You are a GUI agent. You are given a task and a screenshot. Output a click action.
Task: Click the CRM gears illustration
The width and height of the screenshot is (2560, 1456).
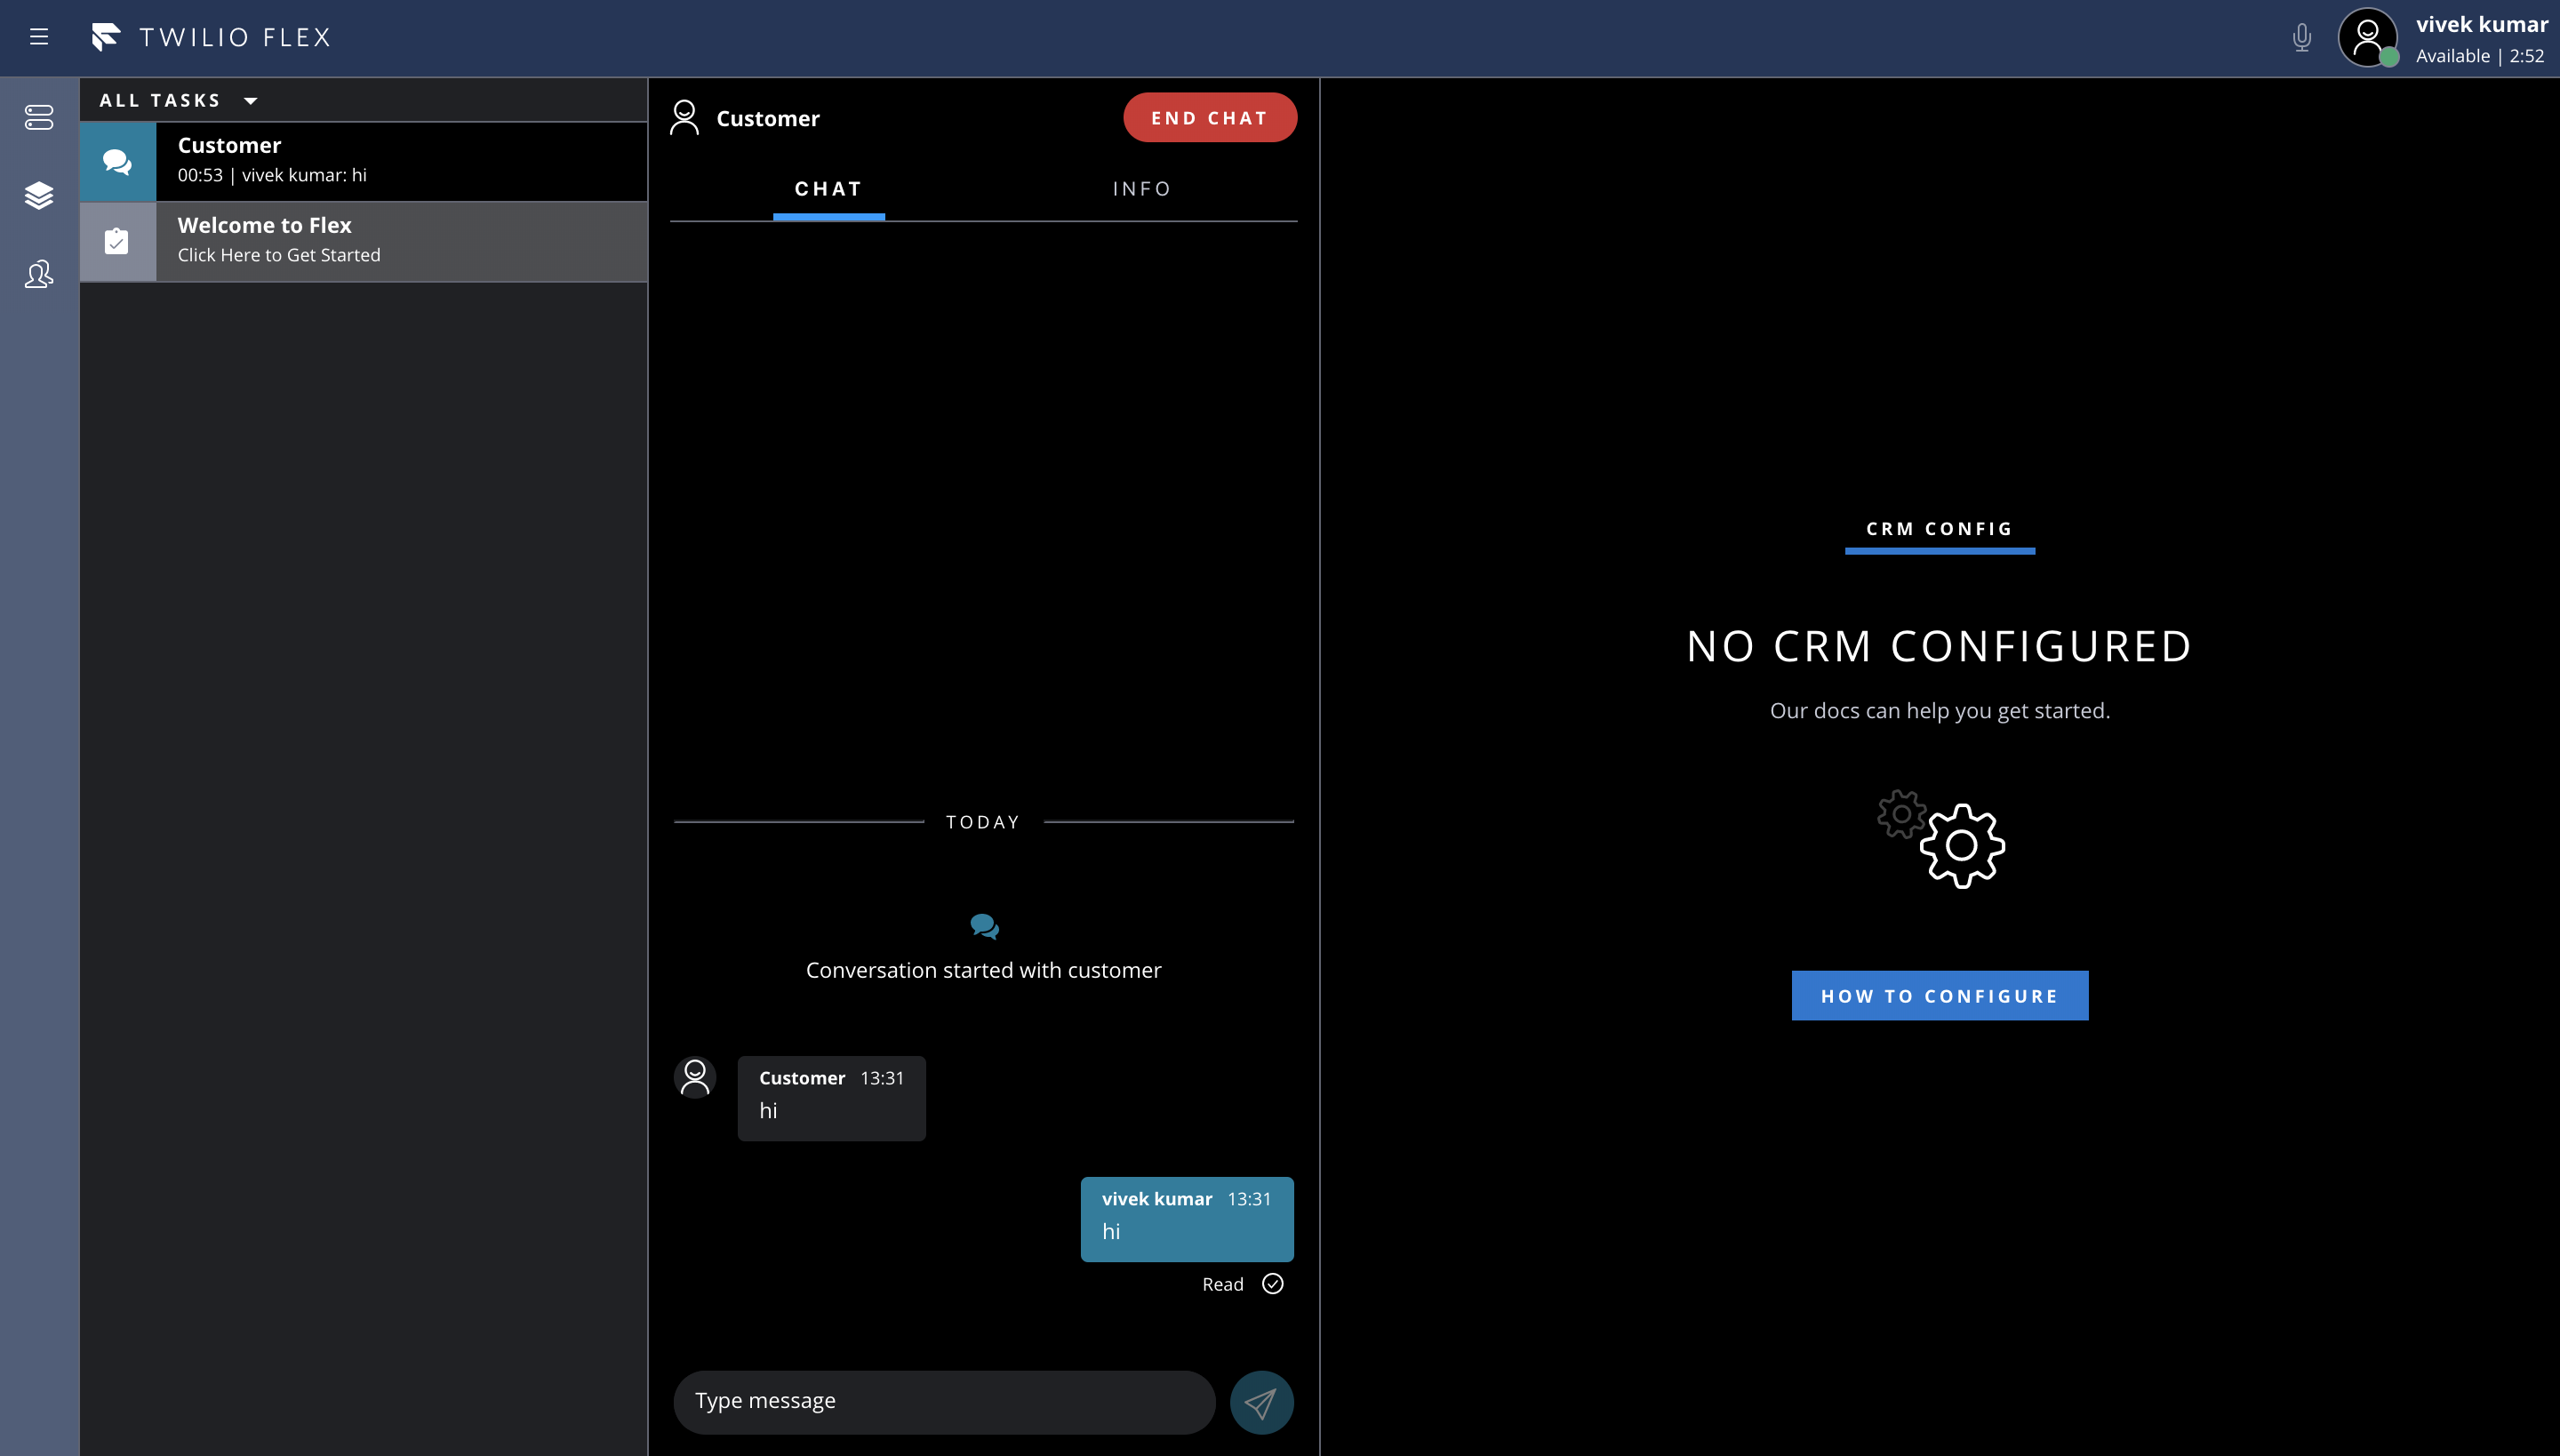coord(1941,839)
